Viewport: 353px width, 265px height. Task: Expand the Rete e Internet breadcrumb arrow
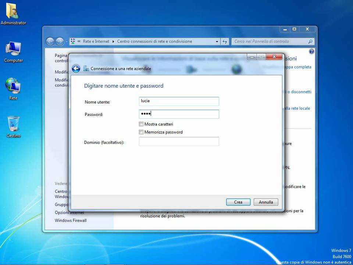coord(113,42)
